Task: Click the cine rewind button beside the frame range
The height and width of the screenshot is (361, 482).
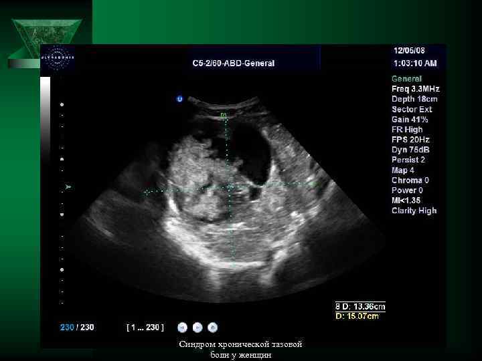Action: [182, 328]
